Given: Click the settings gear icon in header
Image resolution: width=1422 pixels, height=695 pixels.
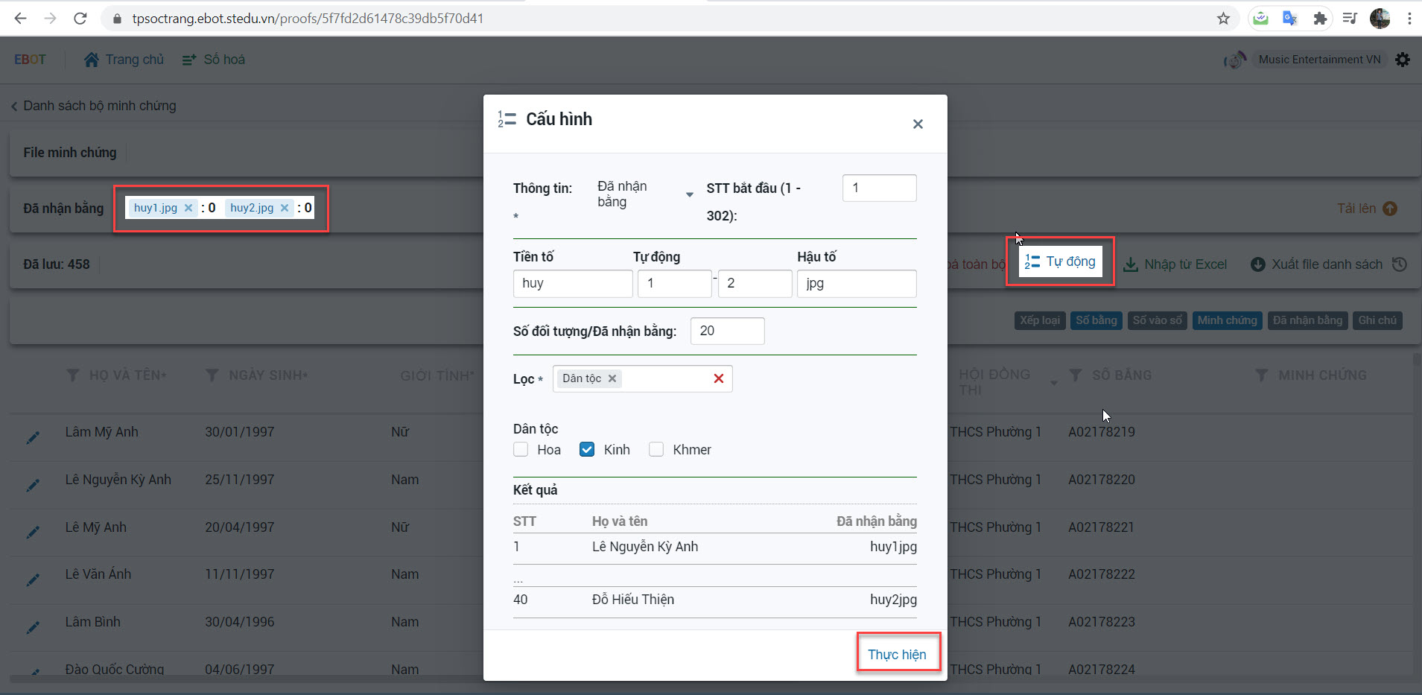Looking at the screenshot, I should (x=1403, y=60).
